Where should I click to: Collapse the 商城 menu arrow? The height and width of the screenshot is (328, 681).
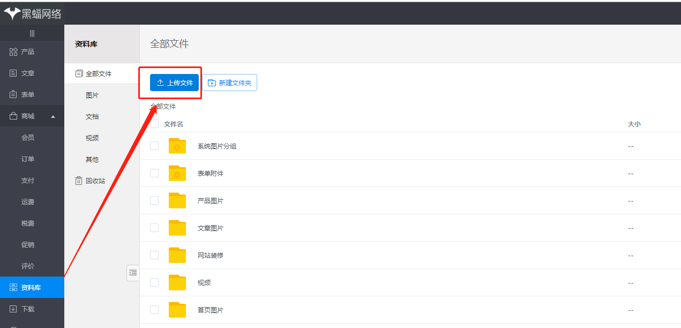click(x=53, y=116)
